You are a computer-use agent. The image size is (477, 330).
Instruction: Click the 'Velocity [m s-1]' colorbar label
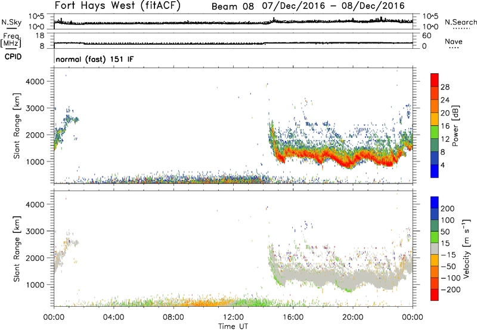467,248
